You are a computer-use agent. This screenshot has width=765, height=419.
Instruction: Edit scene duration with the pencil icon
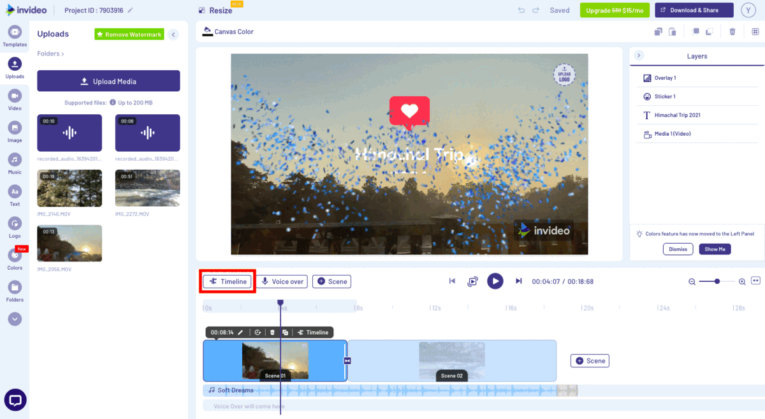pyautogui.click(x=240, y=332)
